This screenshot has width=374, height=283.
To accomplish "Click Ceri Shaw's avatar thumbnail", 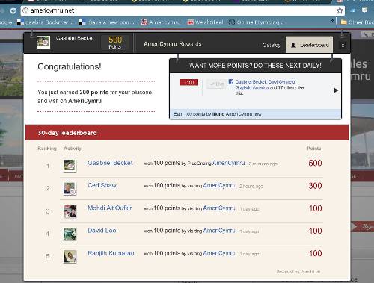I will (70, 189).
